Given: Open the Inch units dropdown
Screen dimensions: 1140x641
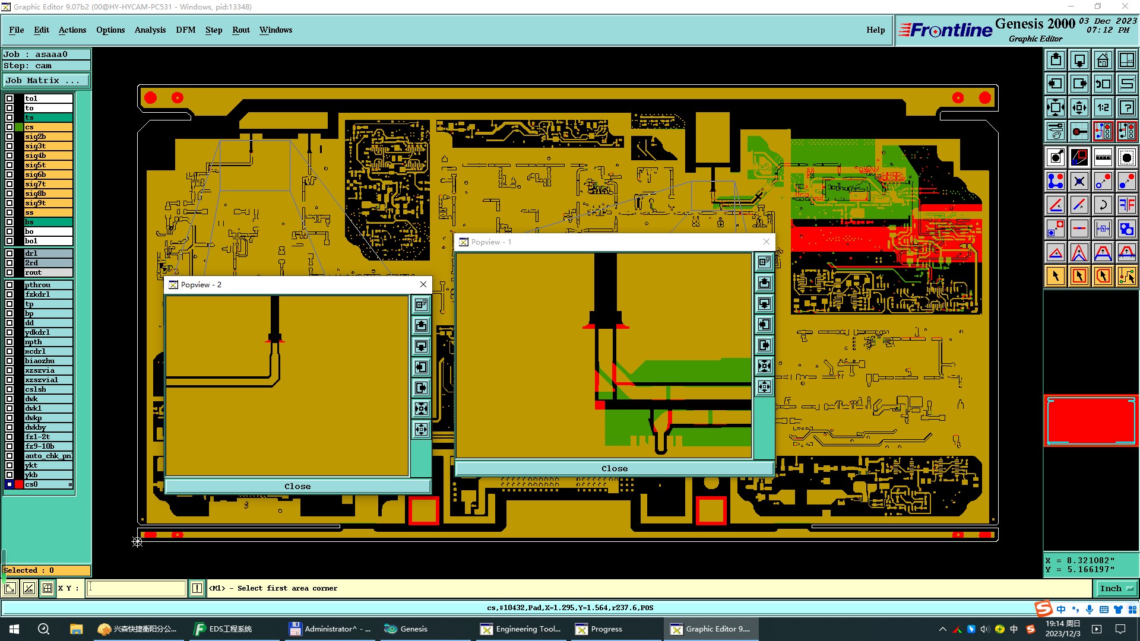Looking at the screenshot, I should 1116,589.
